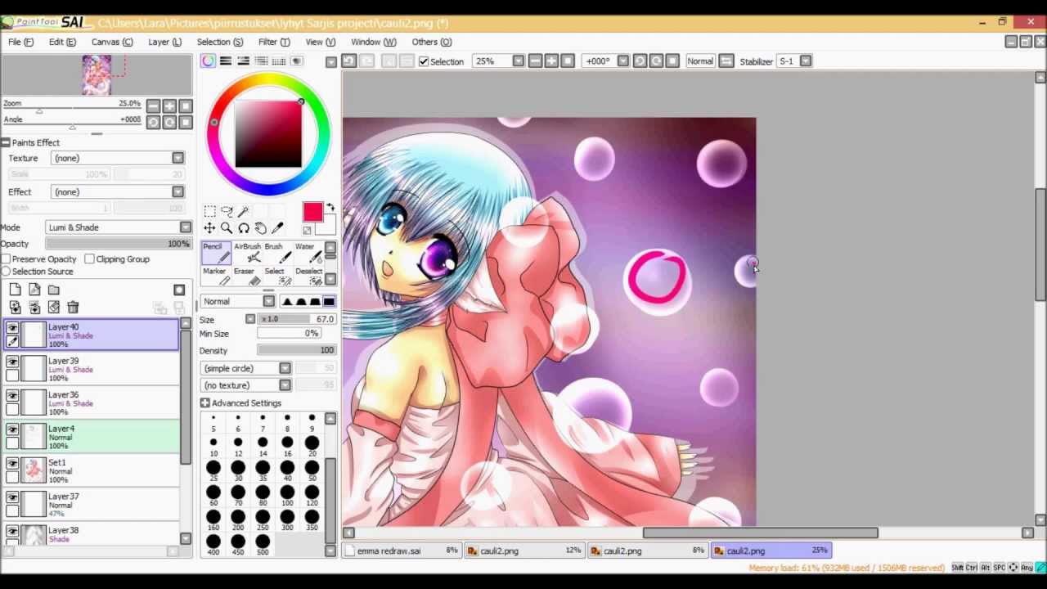1047x589 pixels.
Task: Activate the eyedropper color picker
Action: click(277, 228)
